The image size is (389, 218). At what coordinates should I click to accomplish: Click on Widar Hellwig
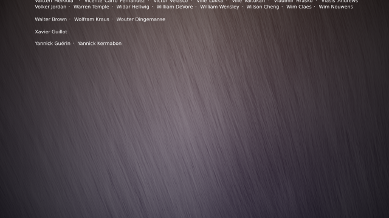(x=133, y=7)
